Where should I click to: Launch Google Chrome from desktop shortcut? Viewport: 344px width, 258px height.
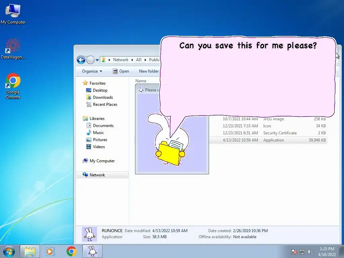13,86
